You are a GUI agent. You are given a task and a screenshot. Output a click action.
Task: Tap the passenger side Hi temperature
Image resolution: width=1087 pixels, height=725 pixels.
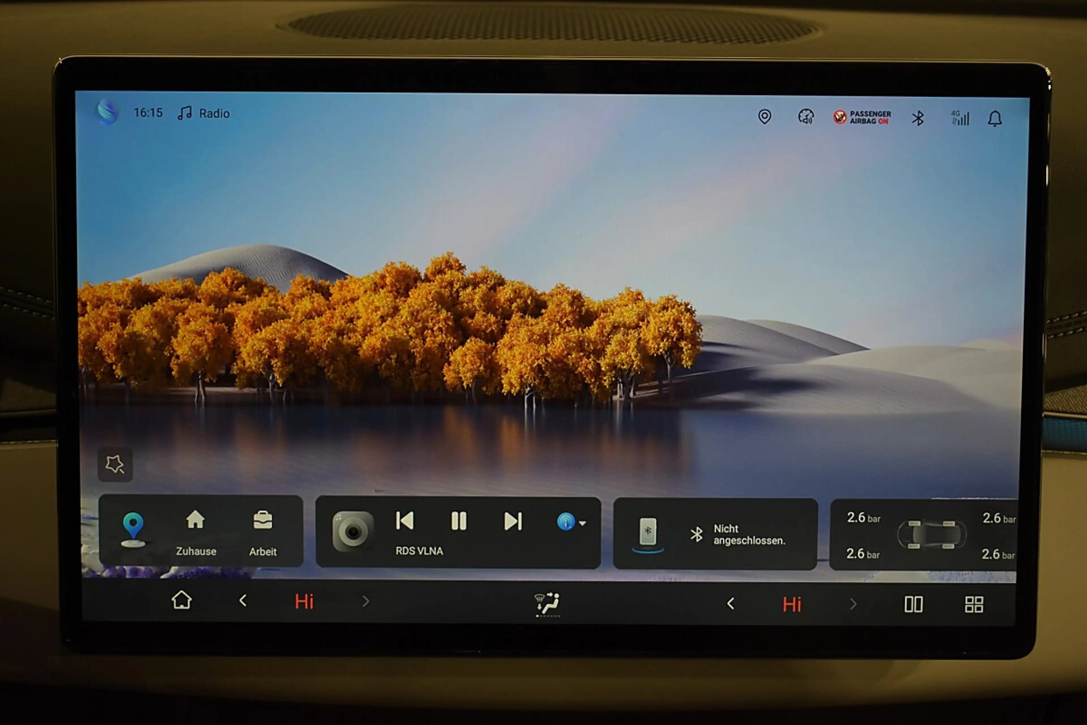[792, 605]
